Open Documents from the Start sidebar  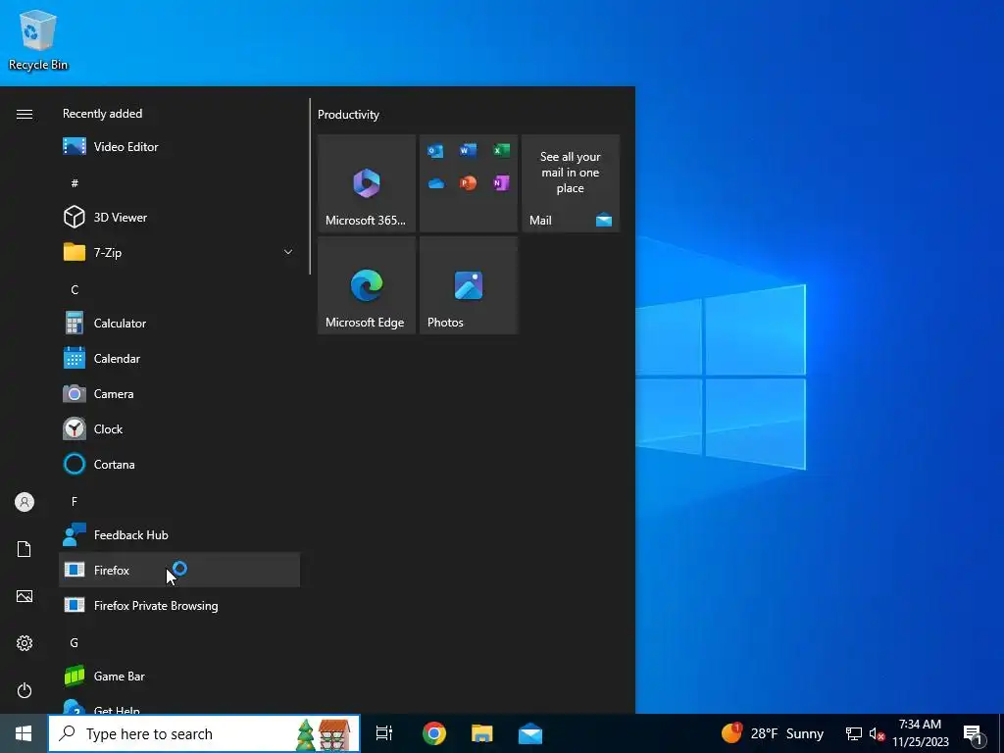[x=25, y=549]
